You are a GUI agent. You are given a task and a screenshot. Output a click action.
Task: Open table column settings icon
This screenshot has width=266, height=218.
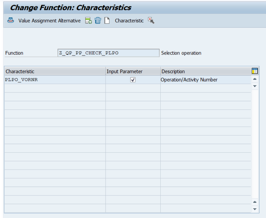tap(255, 71)
